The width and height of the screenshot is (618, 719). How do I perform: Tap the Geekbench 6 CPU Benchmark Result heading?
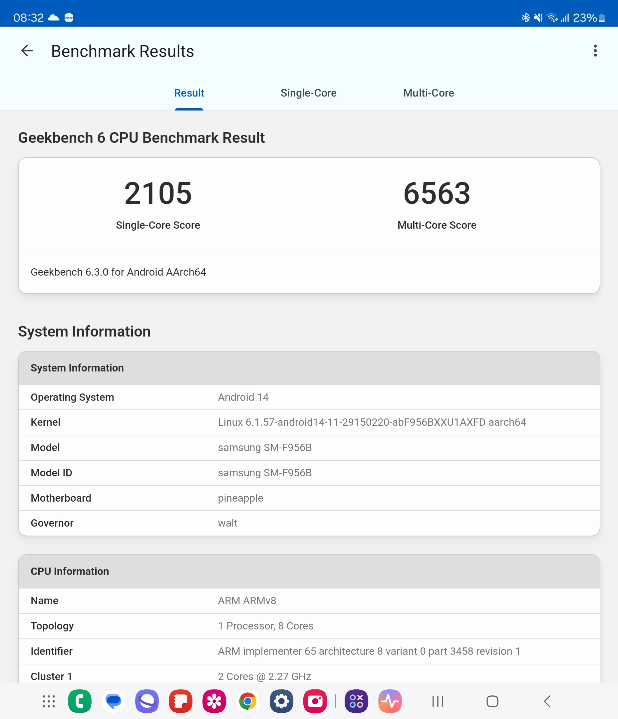(x=141, y=138)
